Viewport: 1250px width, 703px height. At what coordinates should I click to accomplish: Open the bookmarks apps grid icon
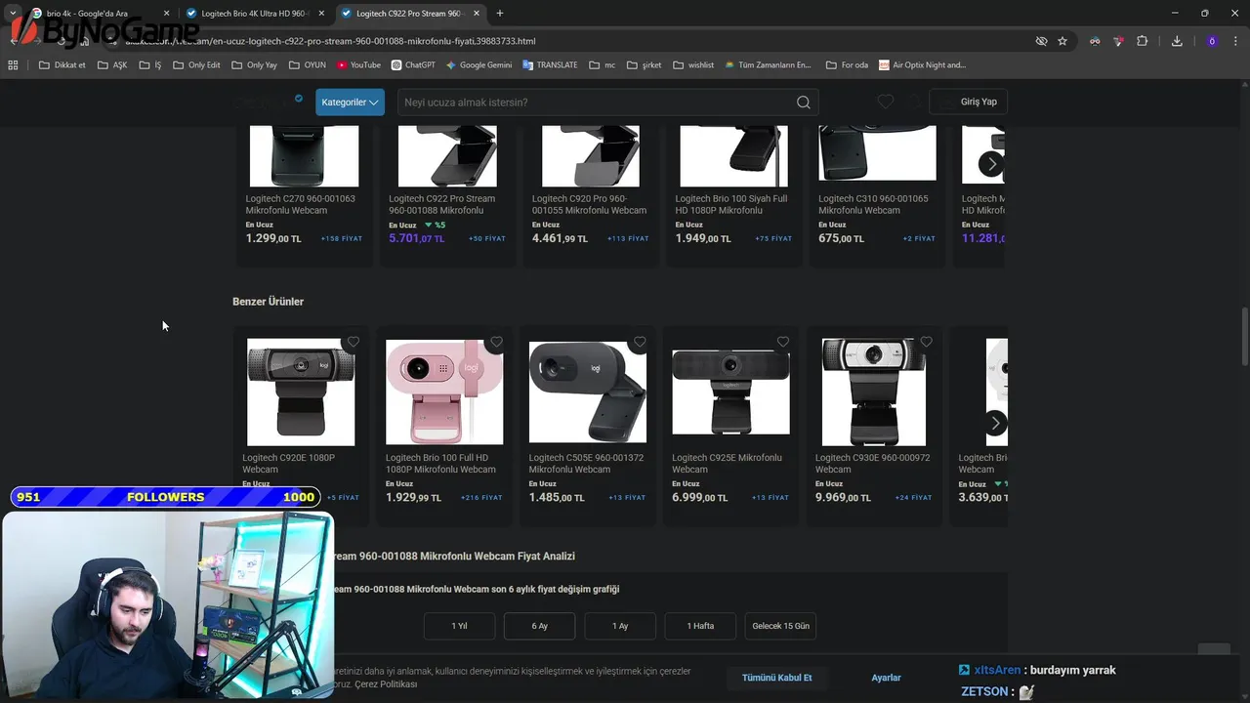tap(13, 65)
